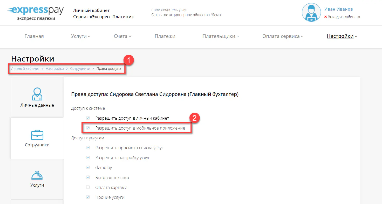Screen dimensions: 382x204
Task: Click the red X icon next to Выход из кабинета
Action: pos(326,17)
